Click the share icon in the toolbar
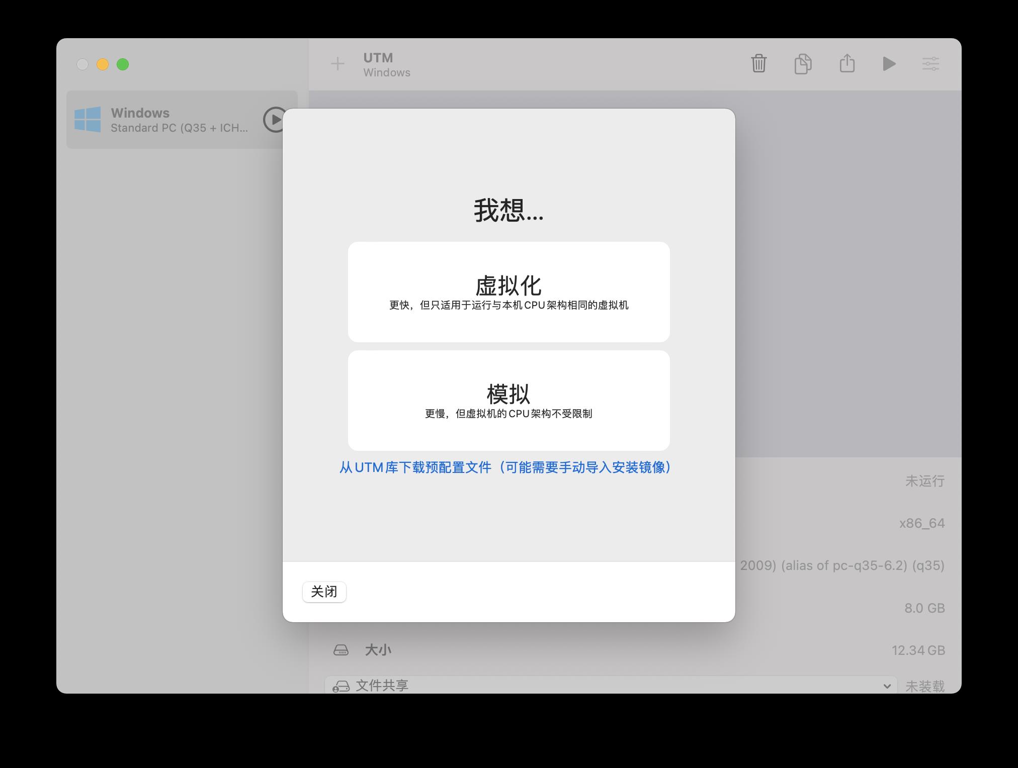1018x768 pixels. 847,63
